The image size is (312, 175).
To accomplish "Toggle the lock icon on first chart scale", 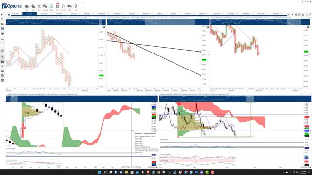I will click(x=104, y=27).
